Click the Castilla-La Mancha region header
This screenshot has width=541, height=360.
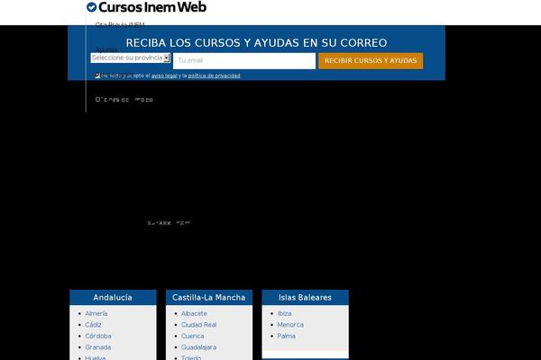coord(209,298)
